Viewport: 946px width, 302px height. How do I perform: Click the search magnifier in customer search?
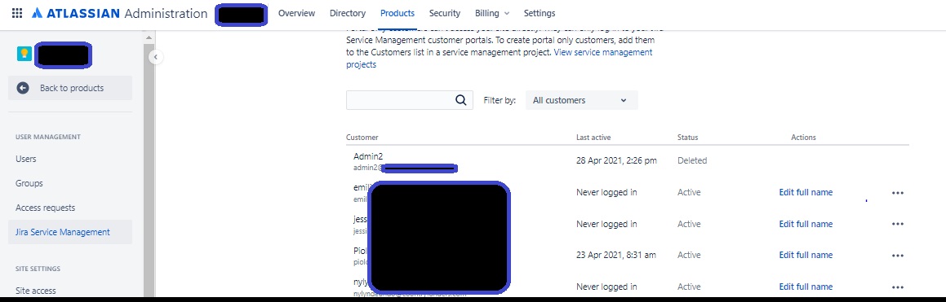tap(461, 100)
